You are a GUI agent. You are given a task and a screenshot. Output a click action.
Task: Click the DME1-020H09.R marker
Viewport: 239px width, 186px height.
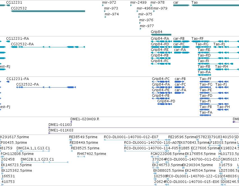[71, 122]
